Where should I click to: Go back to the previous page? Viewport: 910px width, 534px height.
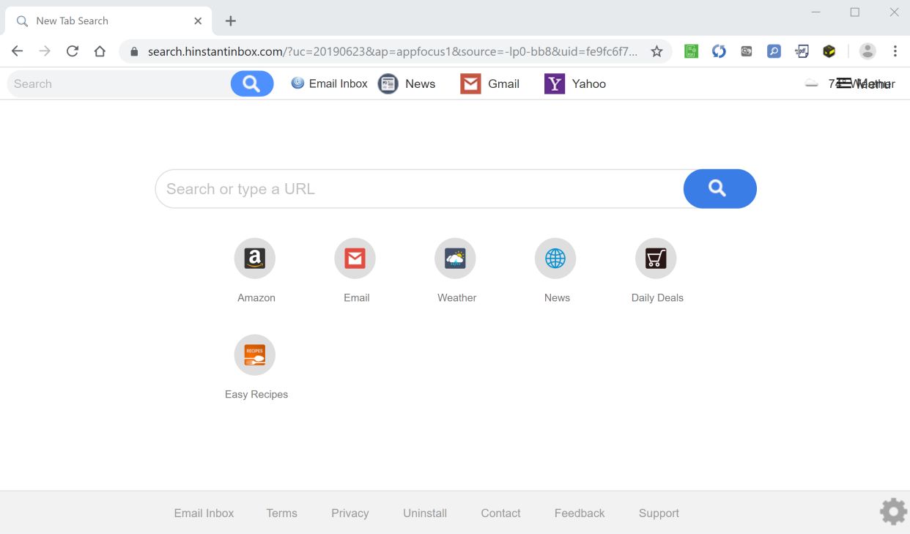click(17, 51)
